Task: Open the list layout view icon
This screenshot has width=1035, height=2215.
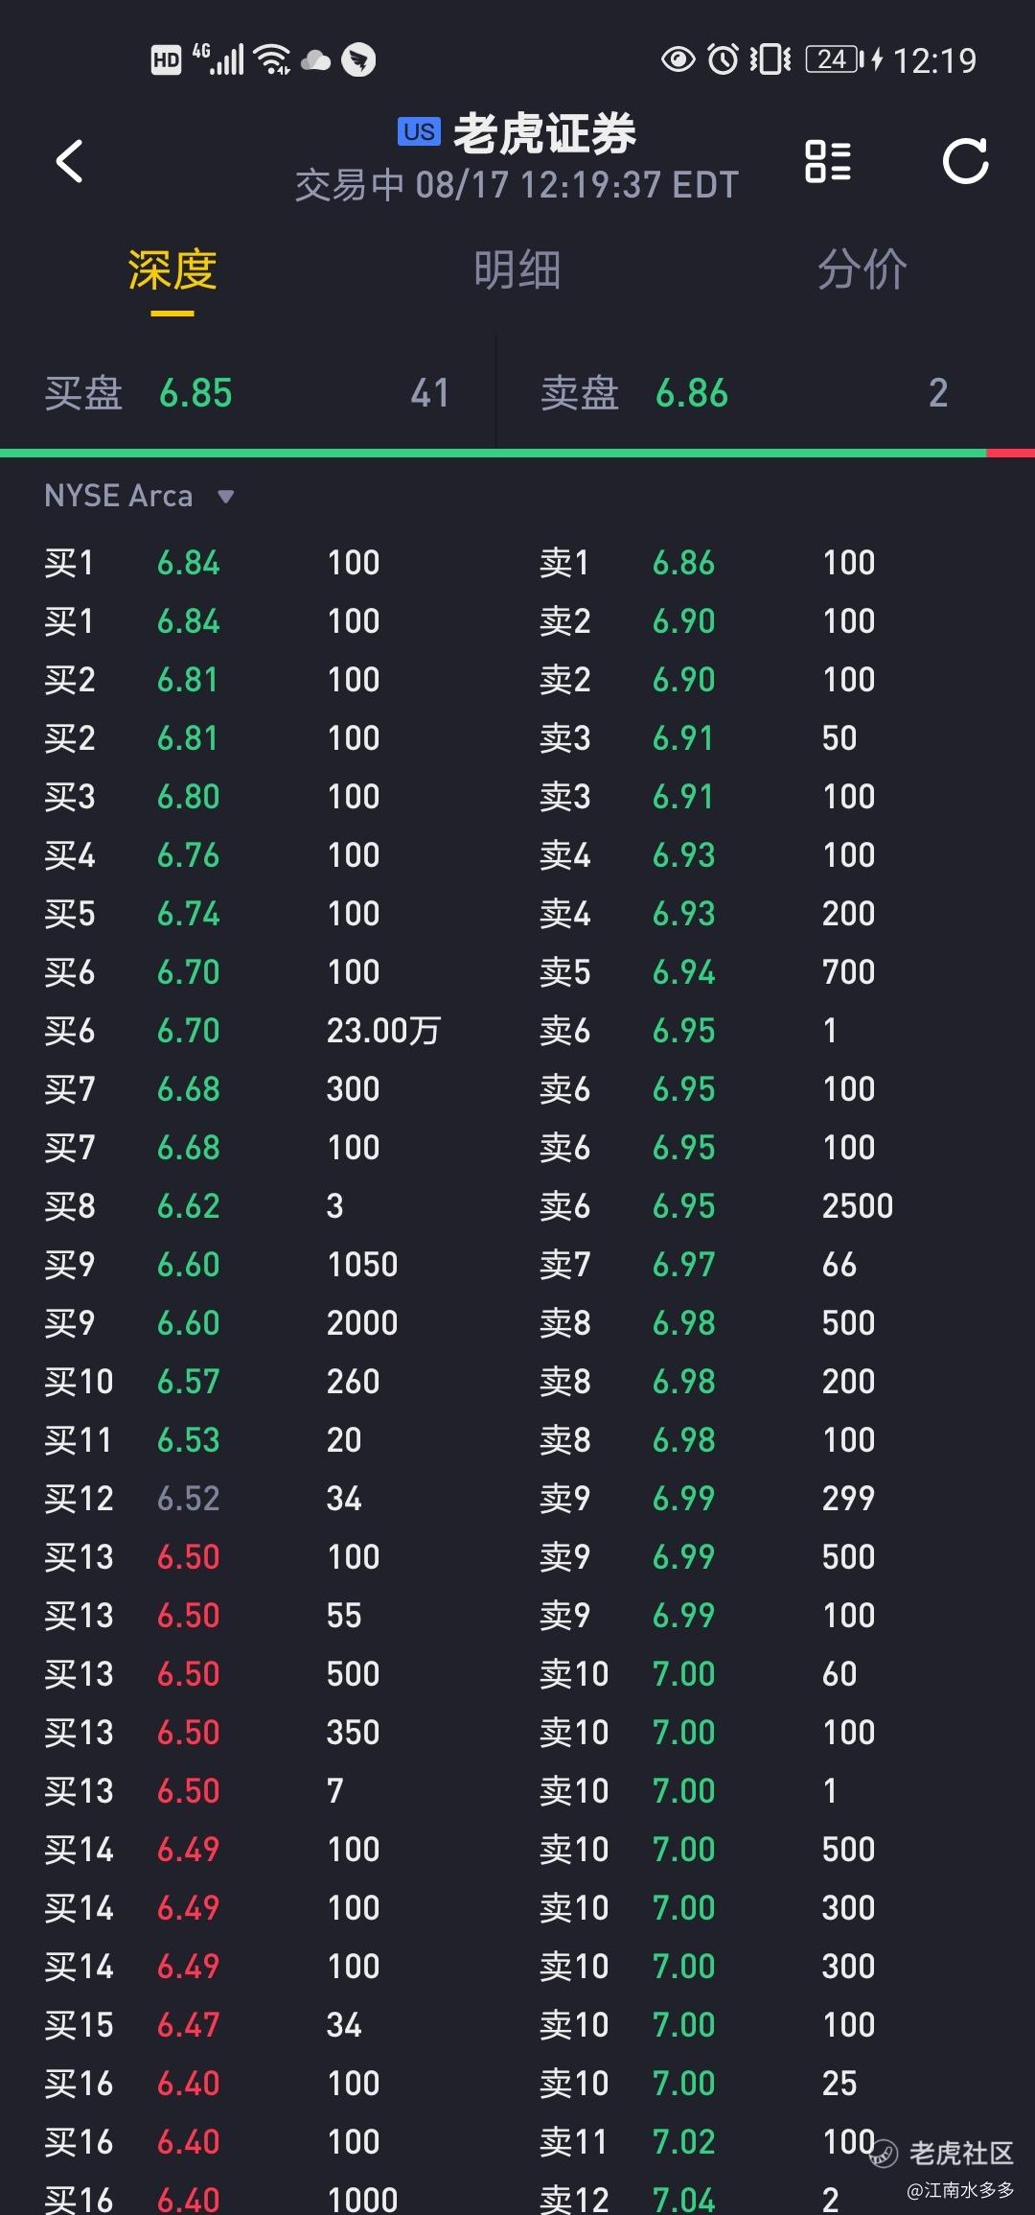Action: pyautogui.click(x=828, y=161)
